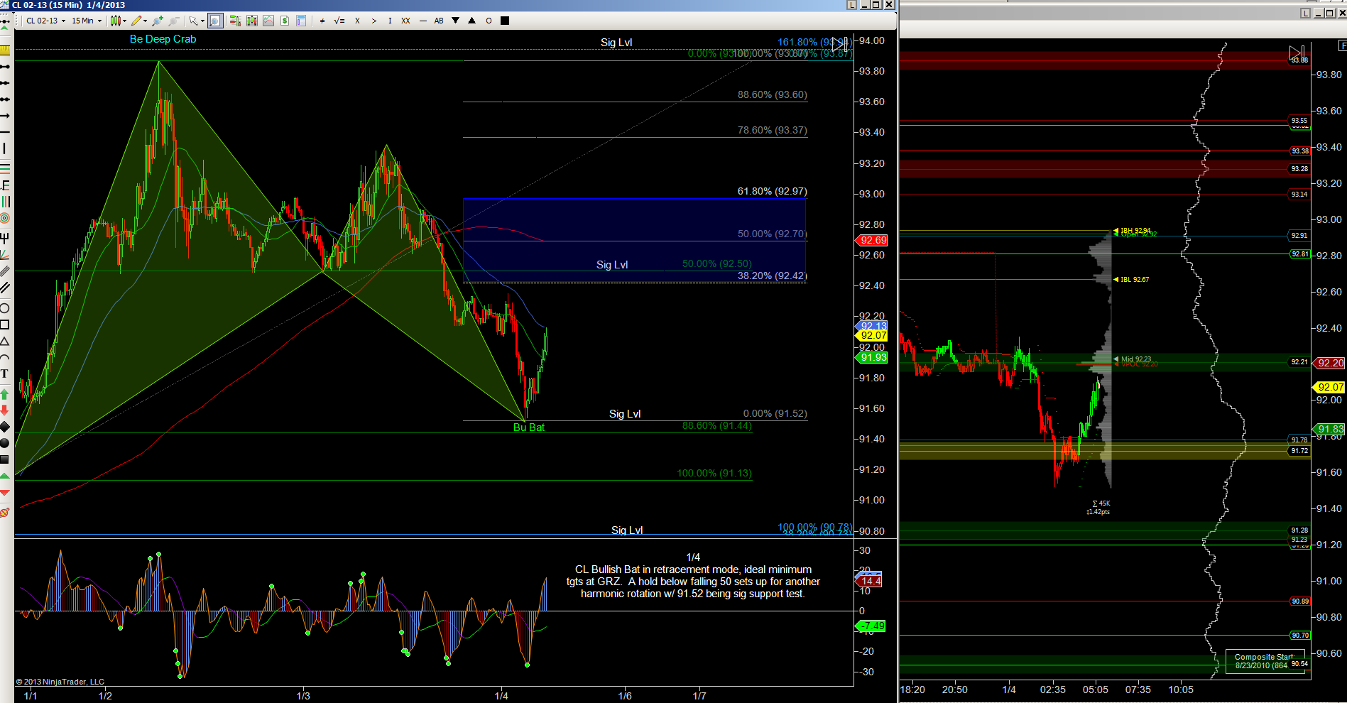Select the text T drawing tool
1347x703 pixels.
click(x=4, y=374)
